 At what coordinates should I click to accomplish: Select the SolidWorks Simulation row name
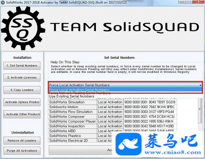(73, 102)
